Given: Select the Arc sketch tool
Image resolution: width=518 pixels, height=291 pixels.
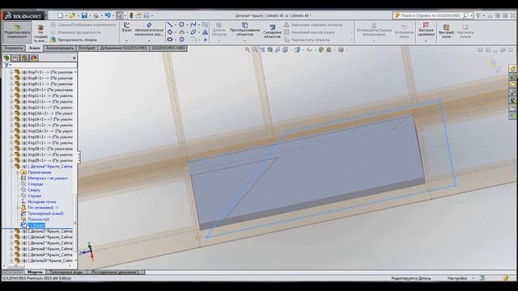Looking at the screenshot, I should tap(181, 32).
